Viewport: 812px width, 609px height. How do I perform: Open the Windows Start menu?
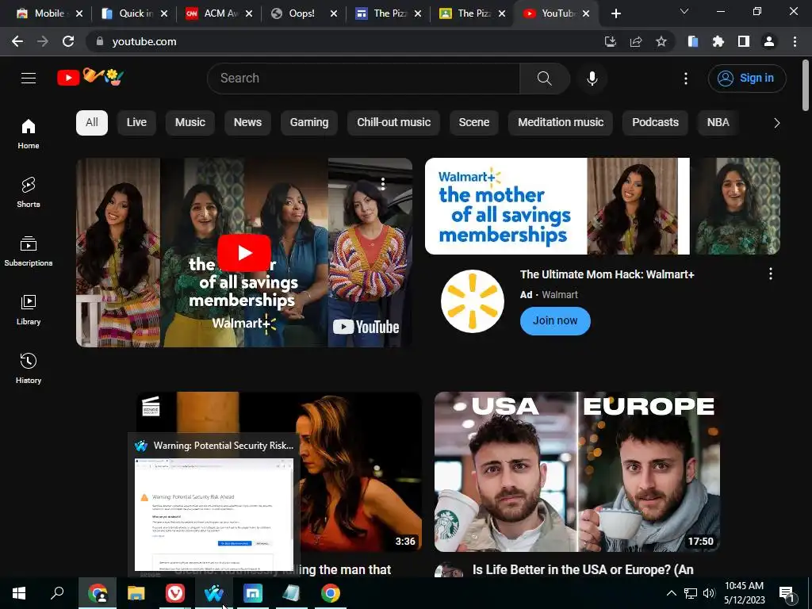click(19, 593)
